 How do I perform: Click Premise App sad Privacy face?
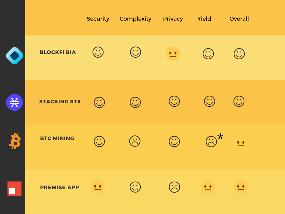click(x=175, y=187)
